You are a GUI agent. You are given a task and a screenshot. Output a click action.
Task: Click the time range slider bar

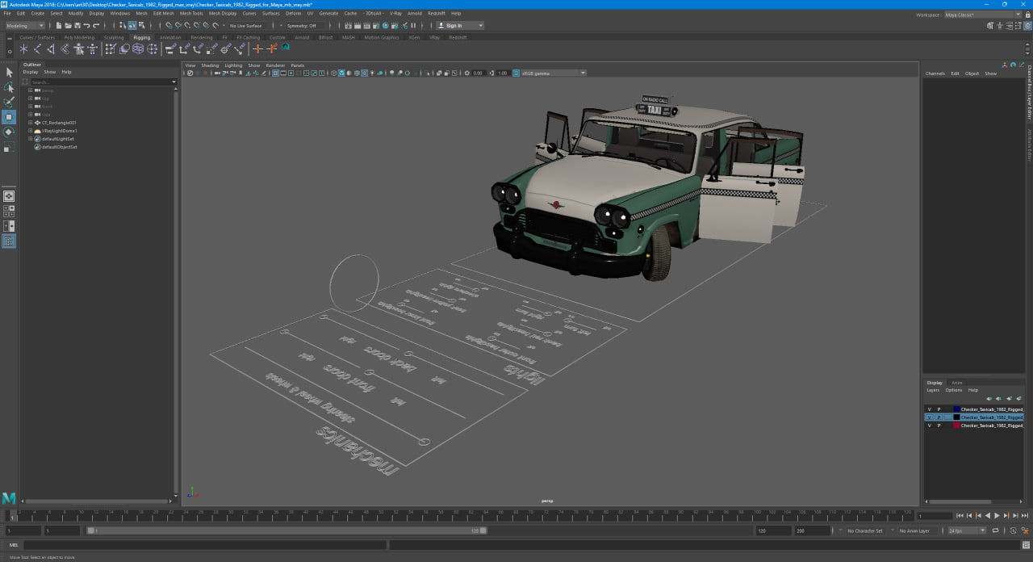click(x=287, y=531)
